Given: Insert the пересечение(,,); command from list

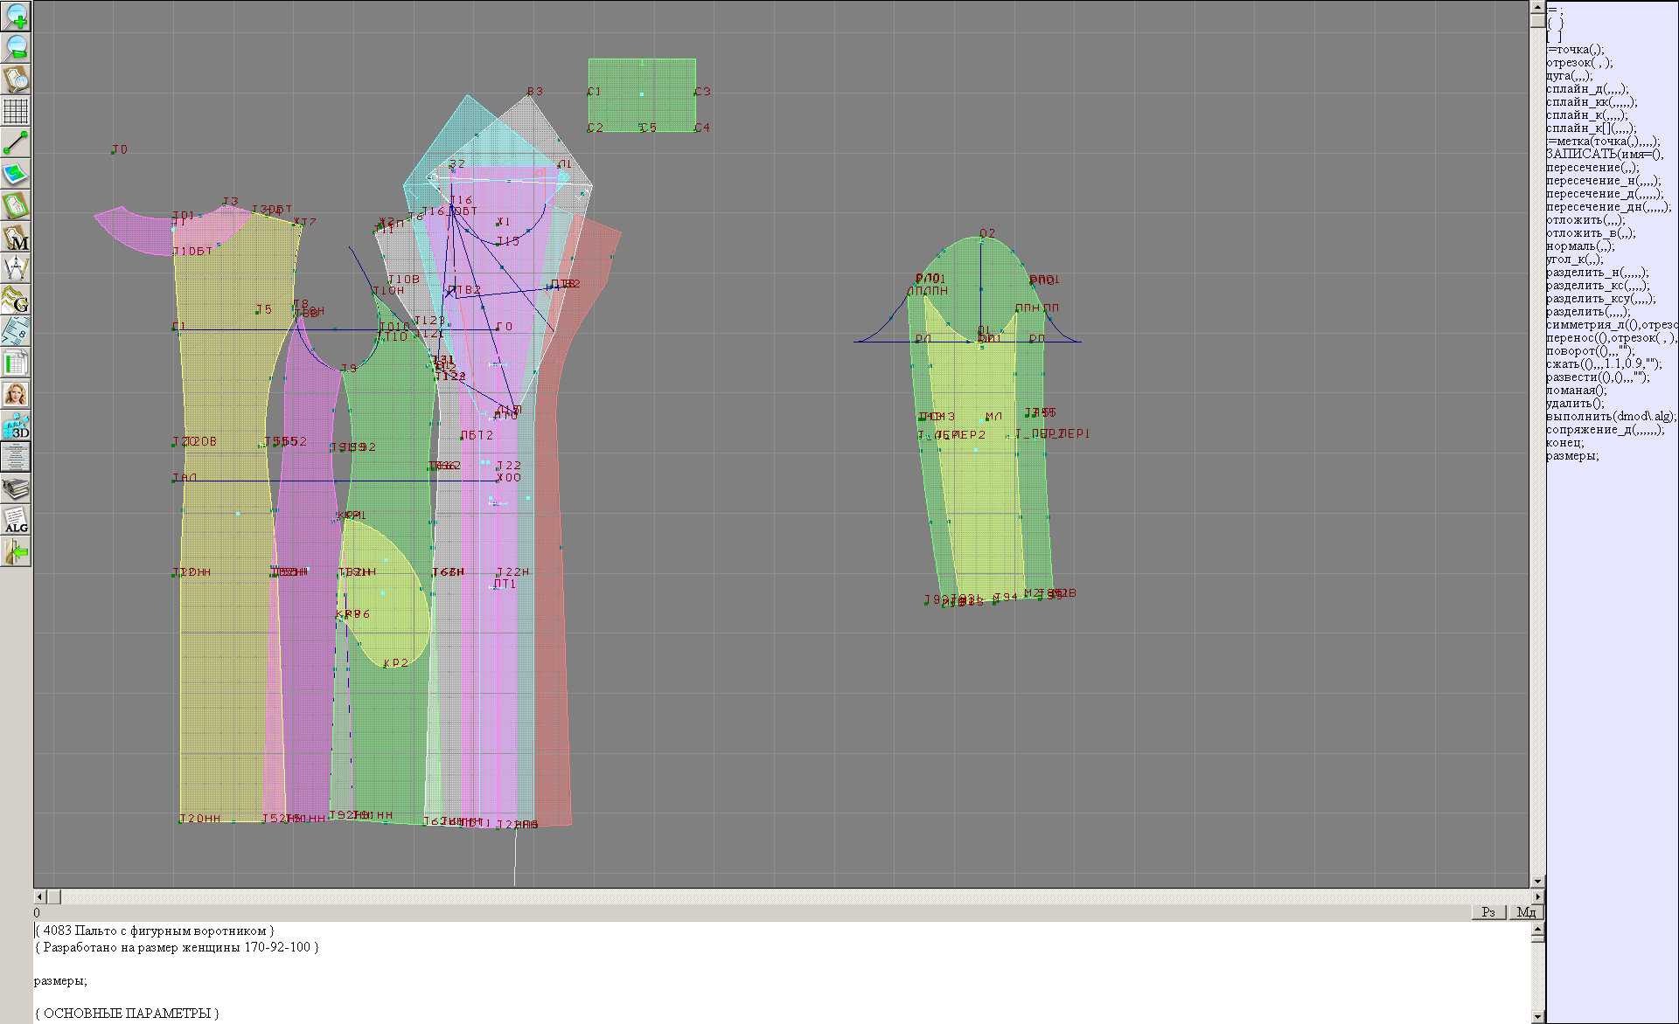Looking at the screenshot, I should [1592, 168].
